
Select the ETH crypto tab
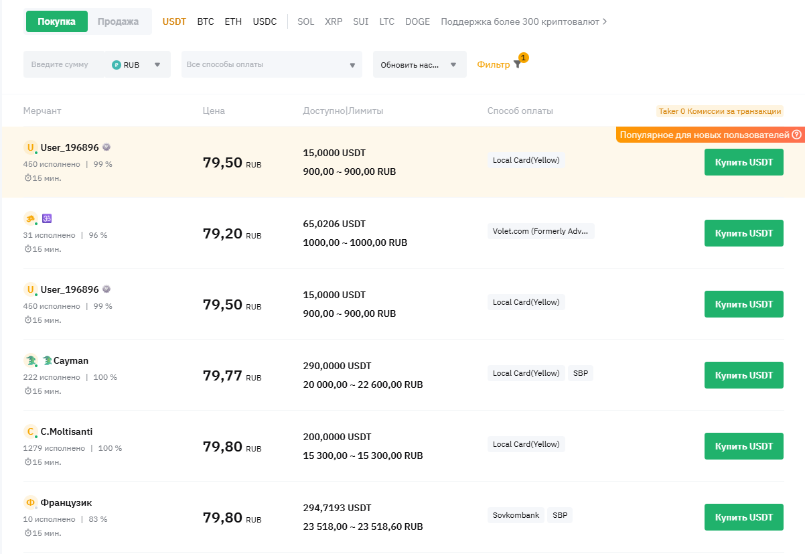click(233, 21)
